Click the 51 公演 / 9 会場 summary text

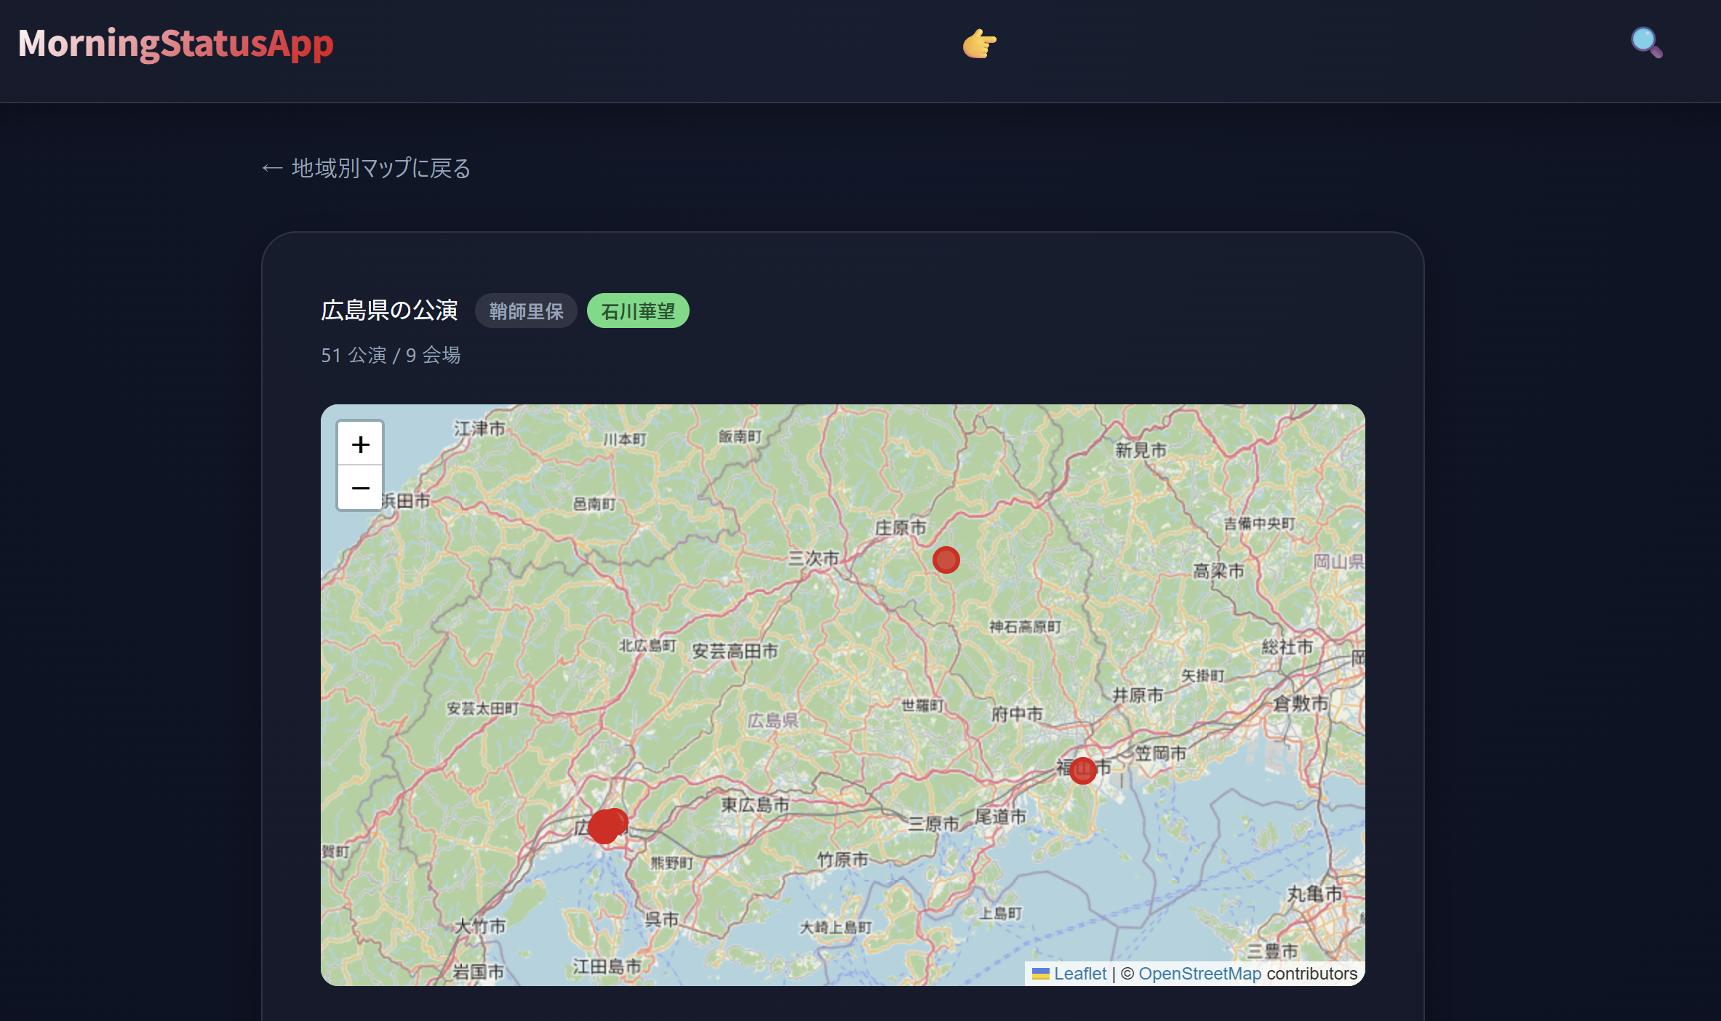[x=391, y=355]
